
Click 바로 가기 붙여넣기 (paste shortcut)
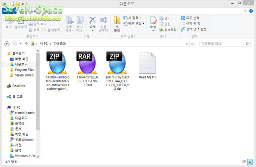[x=44, y=30]
